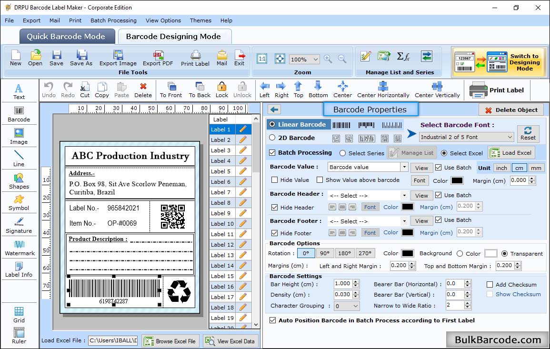
Task: Click the pencil edit icon for Label 5
Action: 243,171
